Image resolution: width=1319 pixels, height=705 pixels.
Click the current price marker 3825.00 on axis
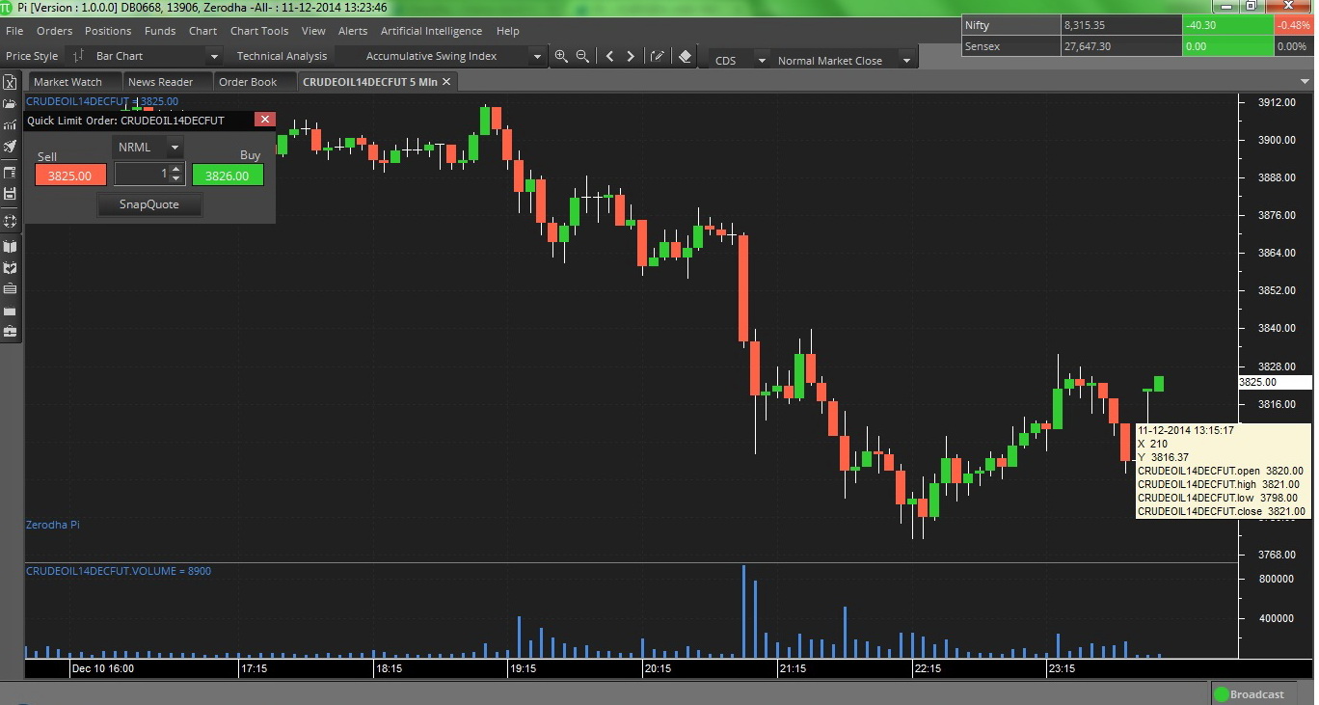tap(1273, 383)
